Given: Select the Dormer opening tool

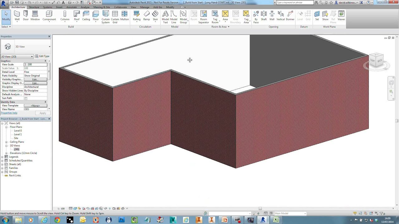Looking at the screenshot, I should tap(290, 16).
